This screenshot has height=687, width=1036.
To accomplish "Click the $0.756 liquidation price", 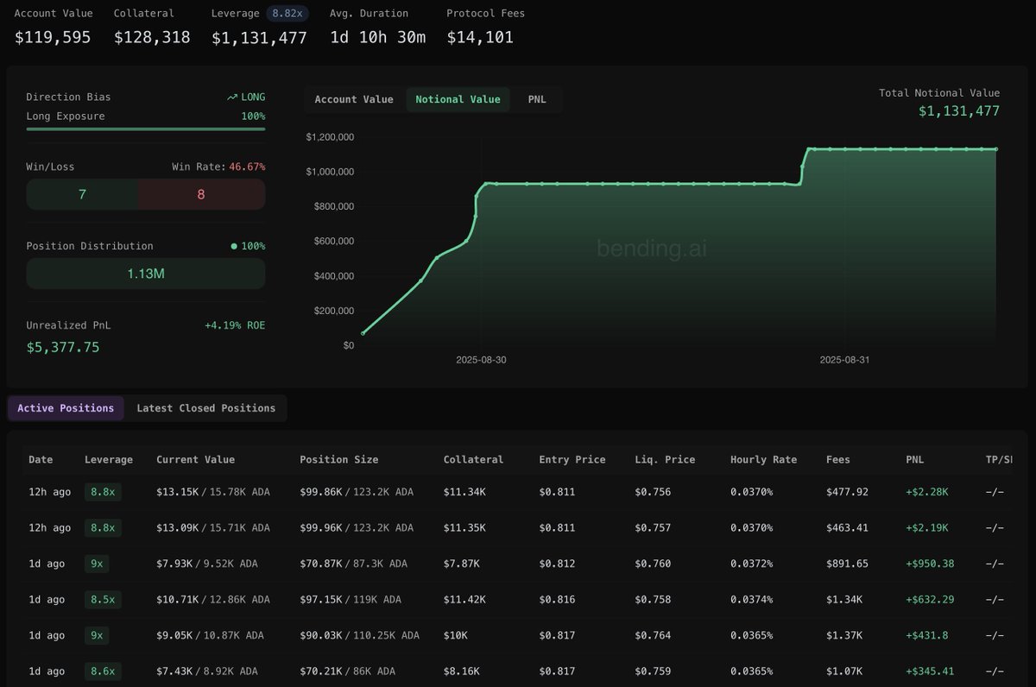I will click(653, 492).
